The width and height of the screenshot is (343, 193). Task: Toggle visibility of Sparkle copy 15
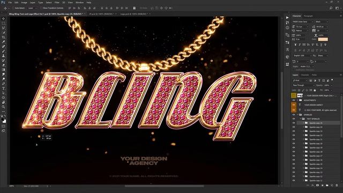tap(294, 164)
